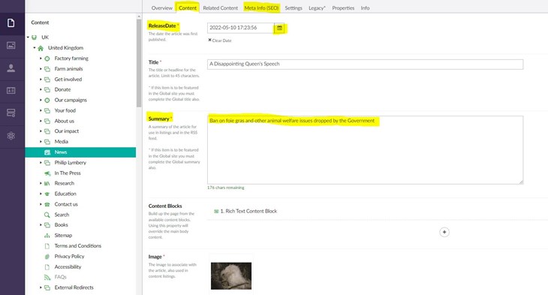Viewport: 548px width, 295px height.
Task: Open the Settings tab
Action: (x=294, y=8)
